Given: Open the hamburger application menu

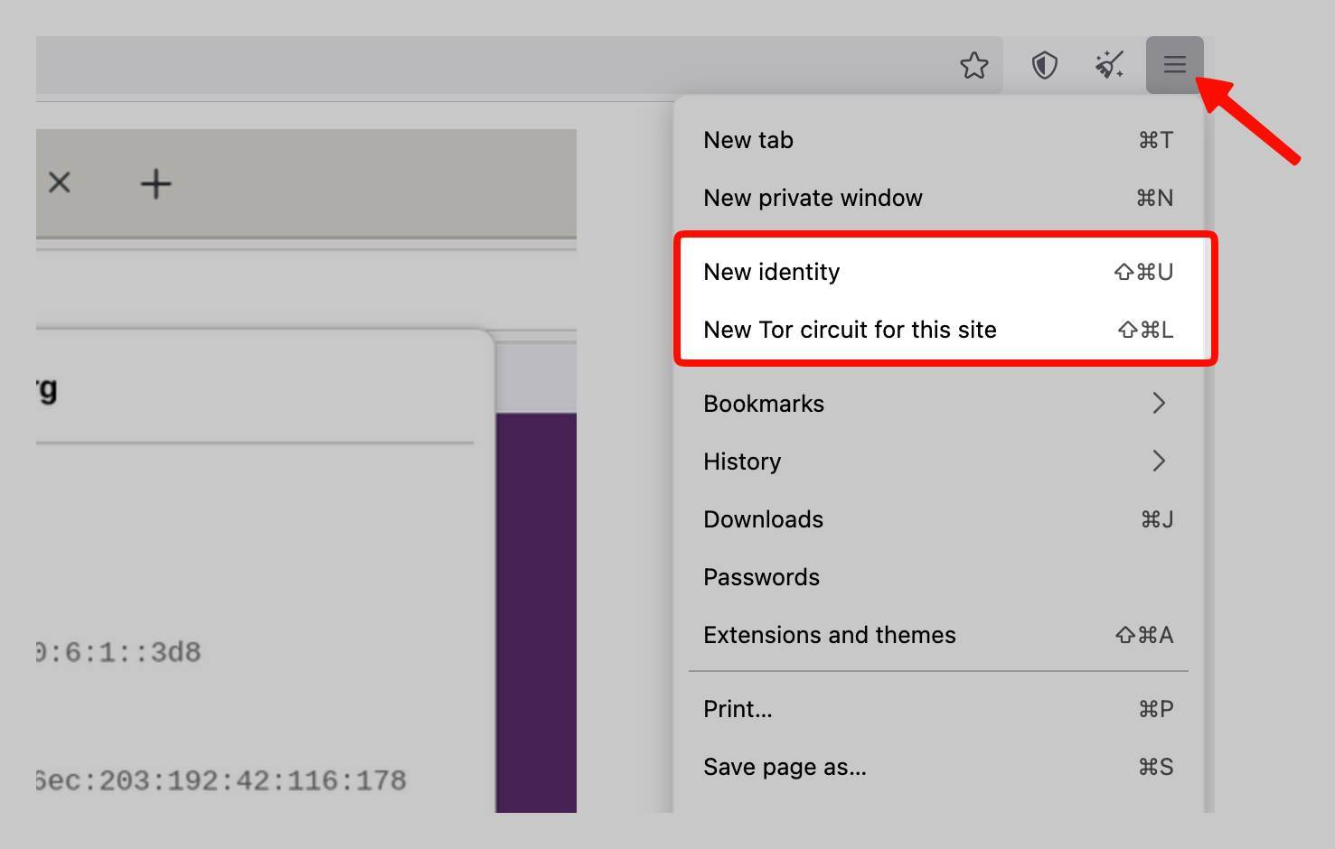Looking at the screenshot, I should click(1174, 65).
